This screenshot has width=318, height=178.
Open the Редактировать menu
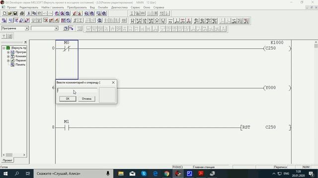tap(29, 7)
